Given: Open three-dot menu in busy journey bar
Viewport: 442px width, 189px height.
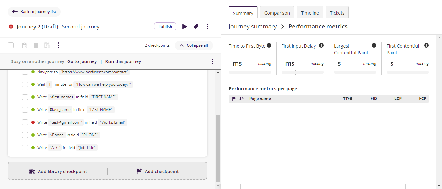Looking at the screenshot, I should point(213,61).
